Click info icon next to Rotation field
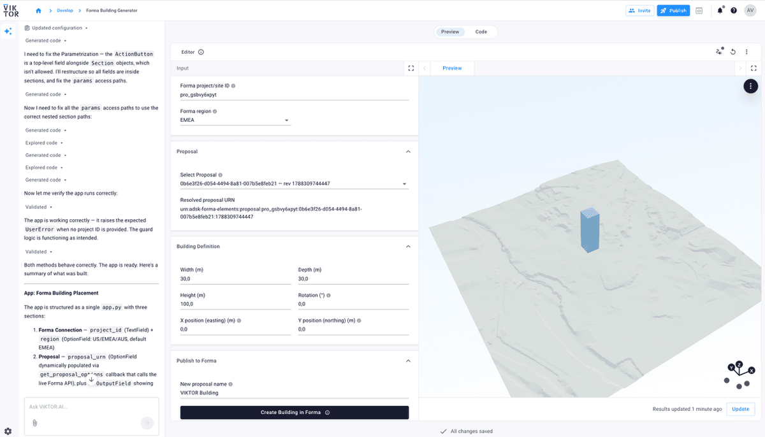 coord(328,296)
